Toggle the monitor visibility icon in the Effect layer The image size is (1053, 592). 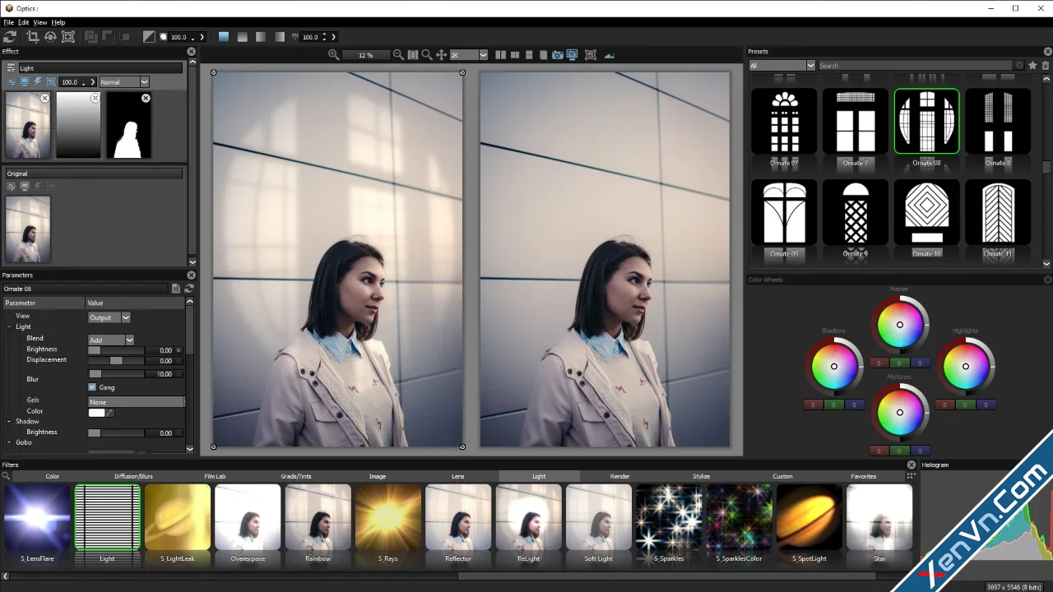25,82
